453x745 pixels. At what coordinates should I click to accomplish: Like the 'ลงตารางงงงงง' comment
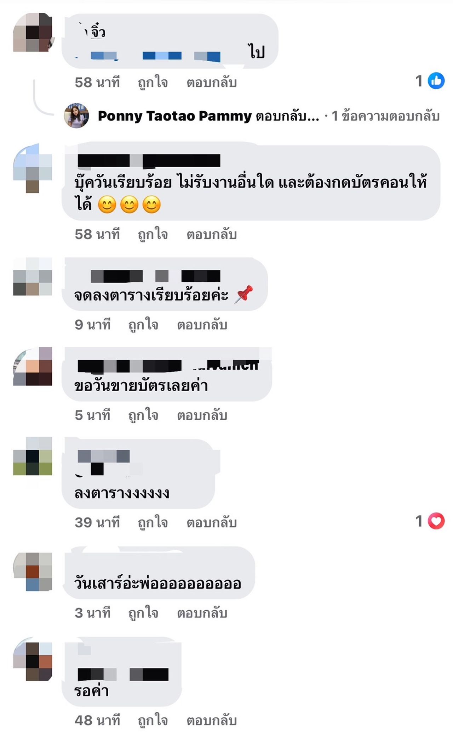click(153, 522)
